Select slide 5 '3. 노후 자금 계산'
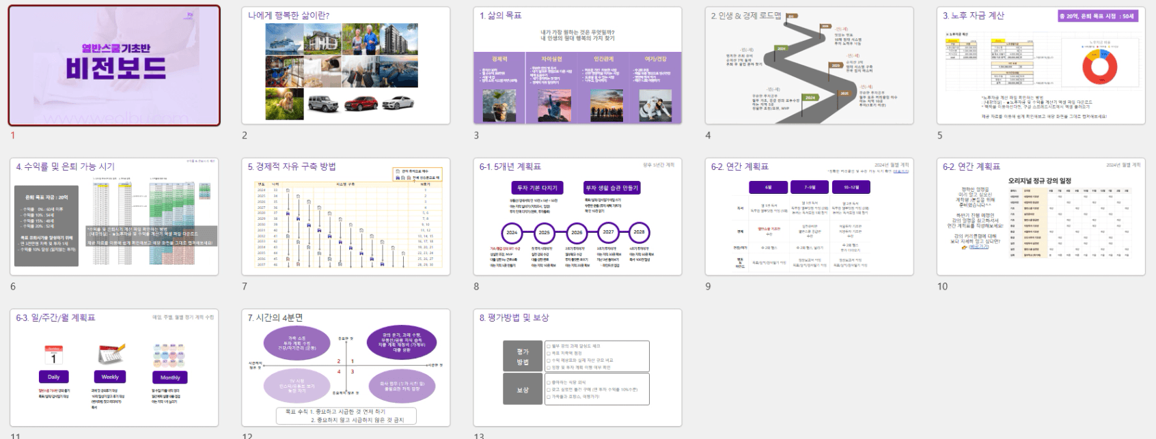The width and height of the screenshot is (1156, 439). click(x=1041, y=66)
